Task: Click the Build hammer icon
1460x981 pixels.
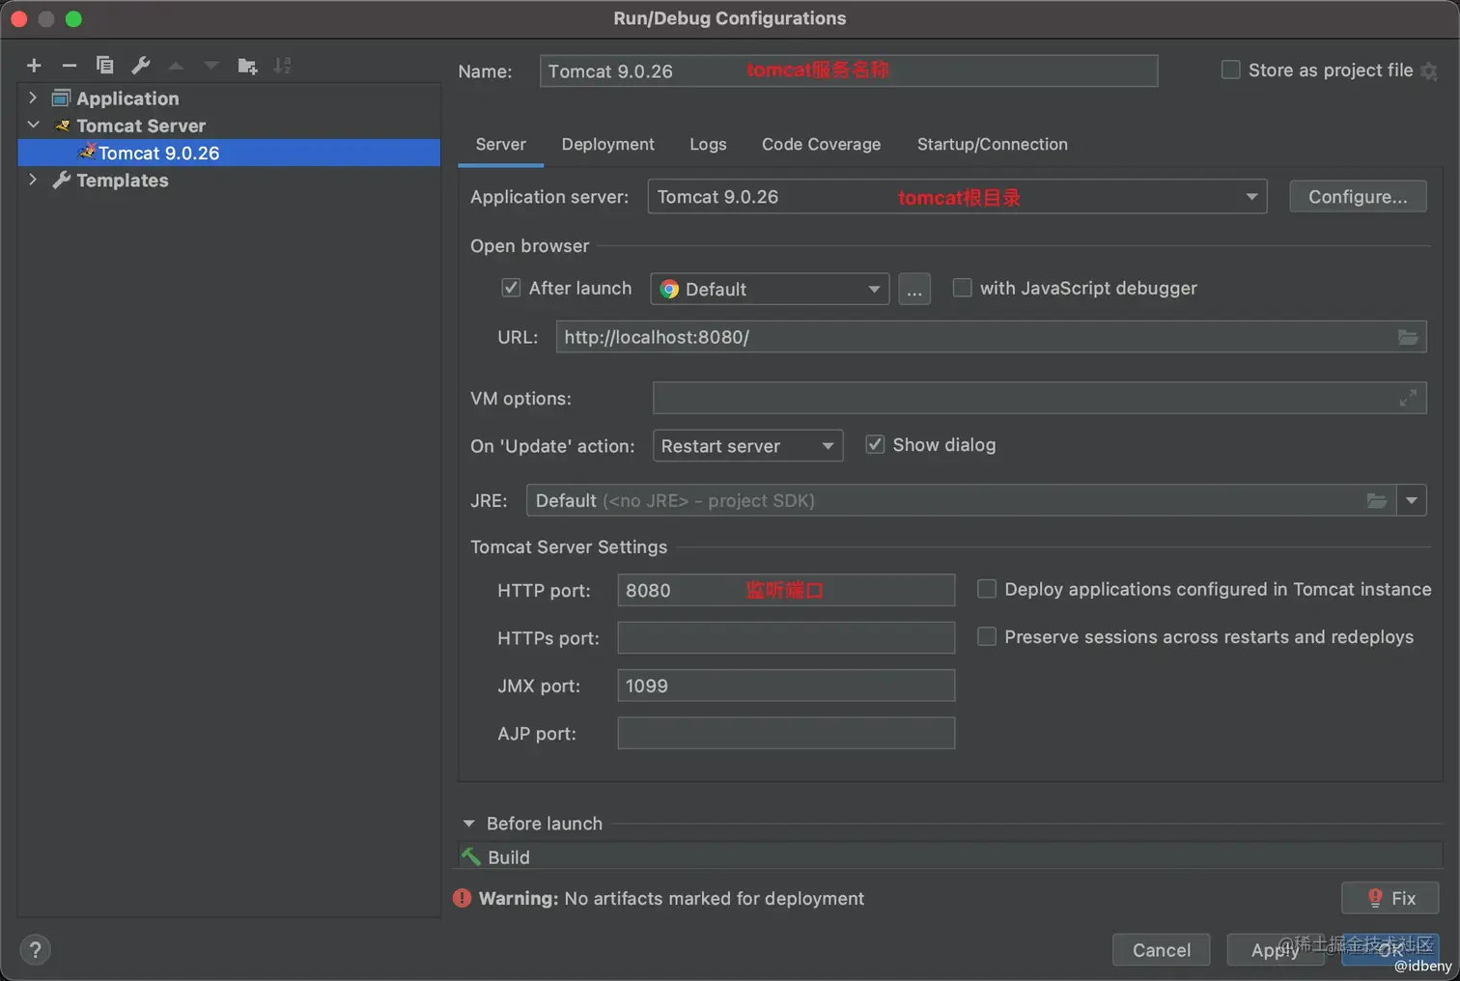Action: point(471,856)
